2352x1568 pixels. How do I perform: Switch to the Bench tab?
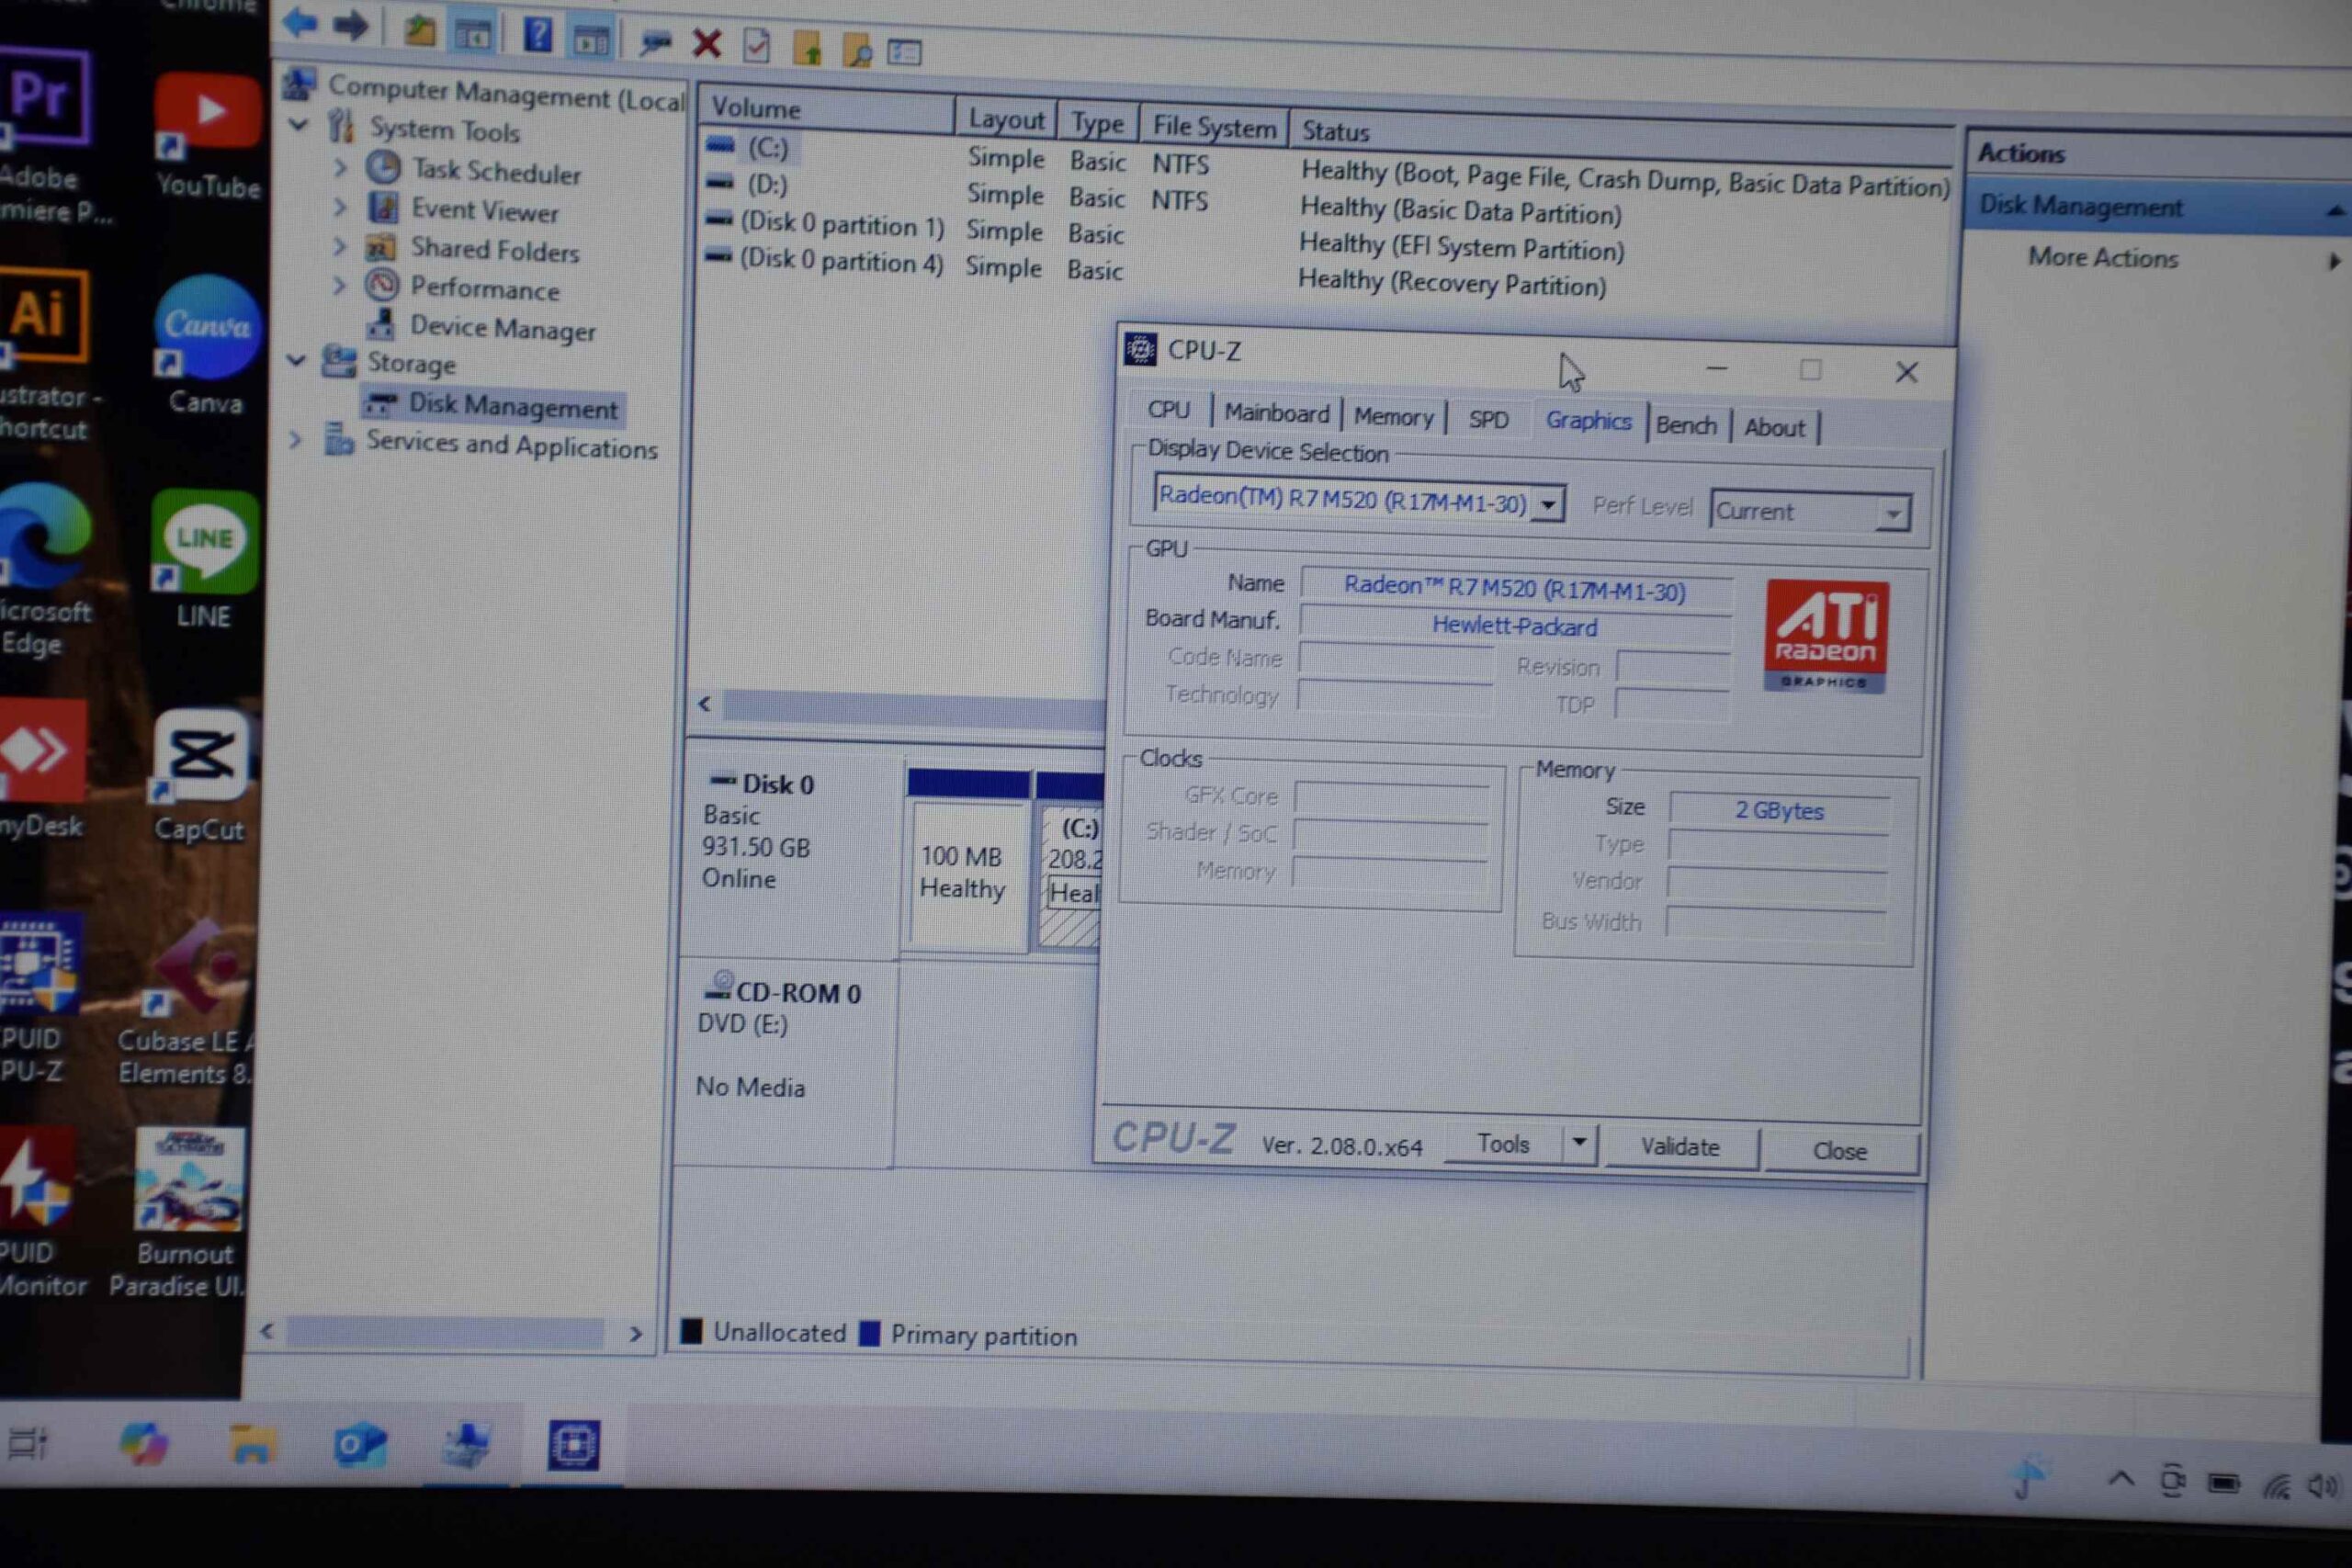point(1686,425)
